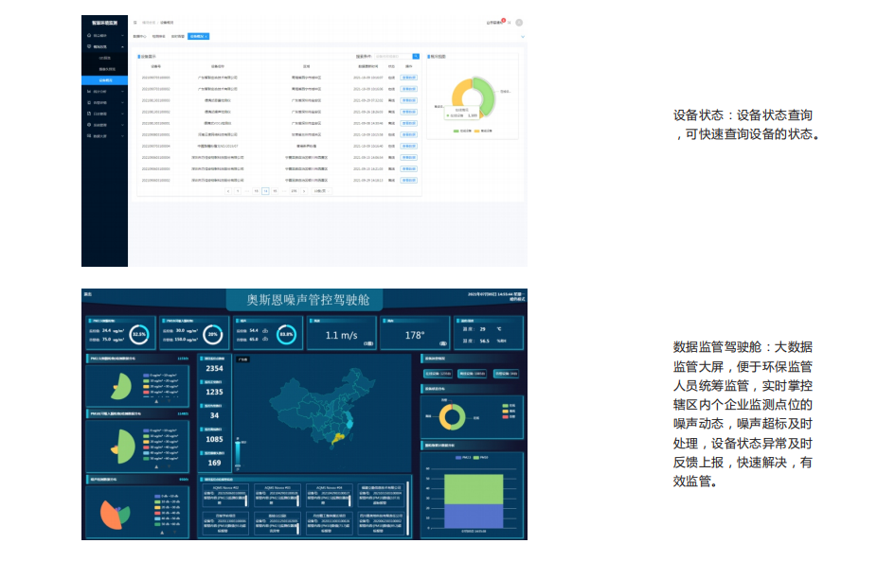Select the highlighted blue sidebar submenu item
The height and width of the screenshot is (561, 895).
105,80
